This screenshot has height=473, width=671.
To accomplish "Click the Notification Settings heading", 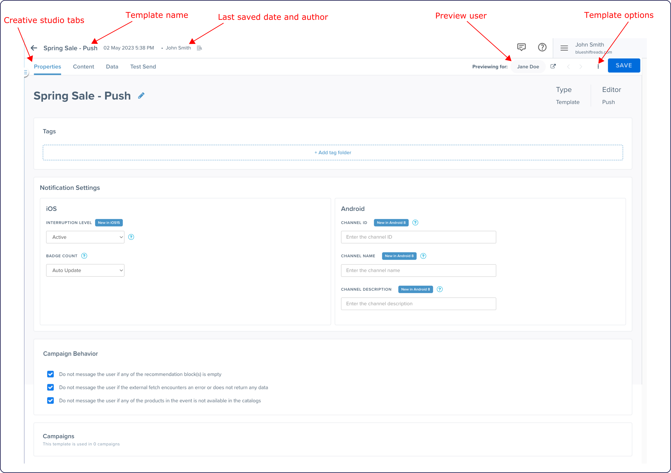I will (x=70, y=188).
